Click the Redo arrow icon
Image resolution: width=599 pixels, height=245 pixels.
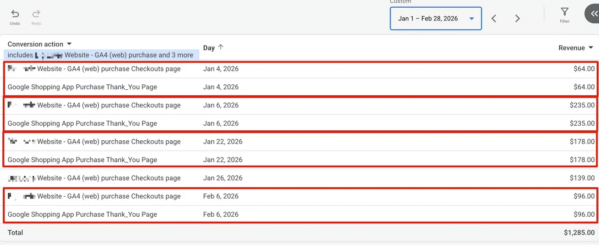coord(36,14)
